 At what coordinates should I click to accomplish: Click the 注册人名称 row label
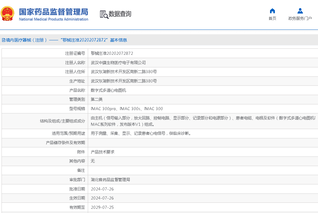click(75, 63)
